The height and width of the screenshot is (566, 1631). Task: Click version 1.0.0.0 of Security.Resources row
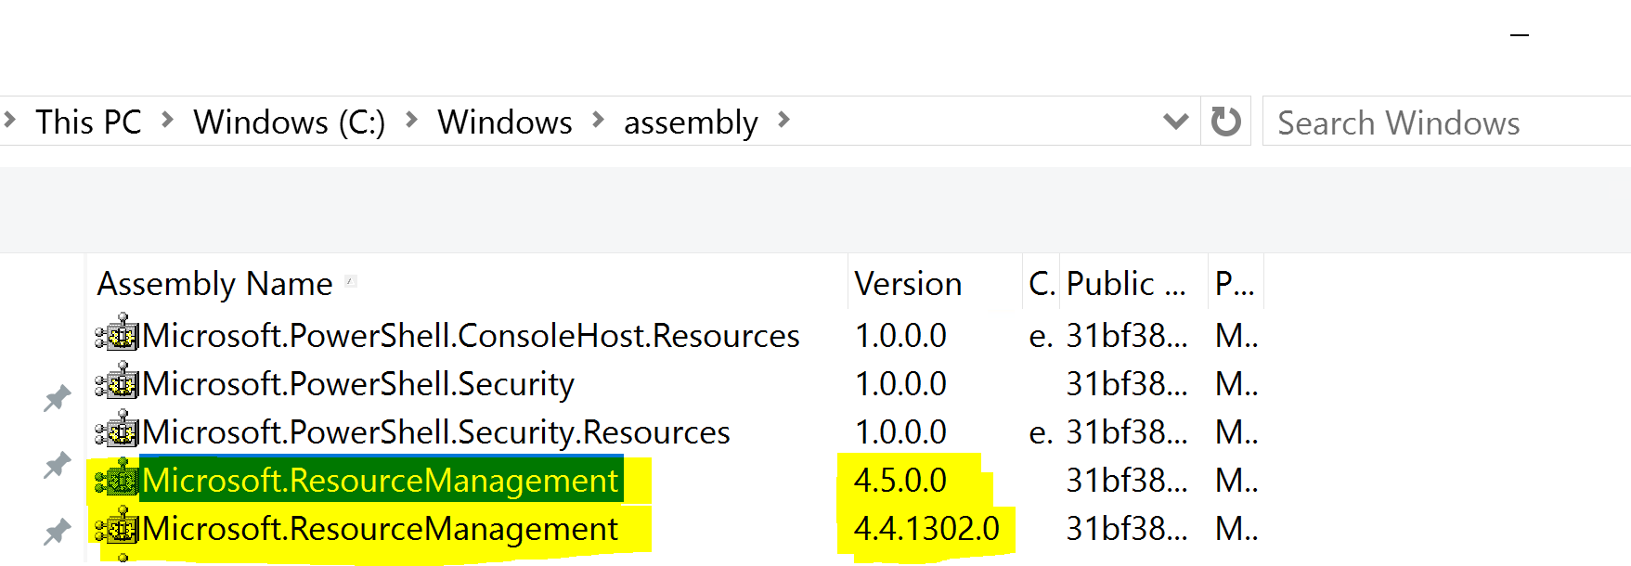pyautogui.click(x=900, y=432)
